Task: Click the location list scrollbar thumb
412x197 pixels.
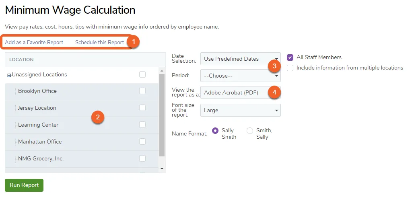Action: [x=162, y=115]
